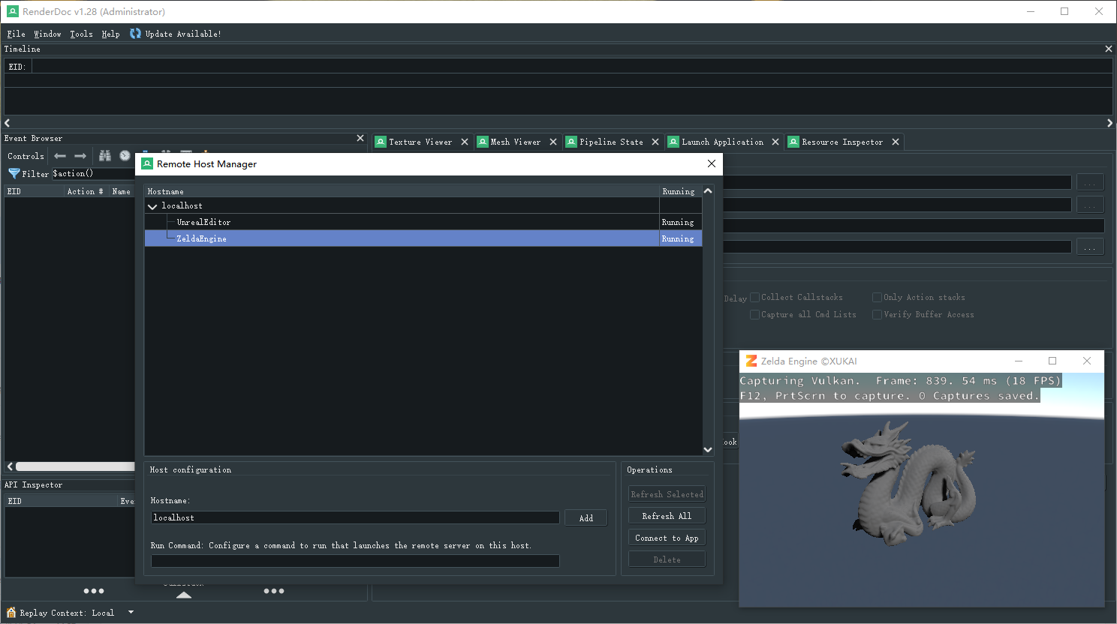This screenshot has width=1117, height=624.
Task: Click the Refresh All button
Action: click(x=667, y=516)
